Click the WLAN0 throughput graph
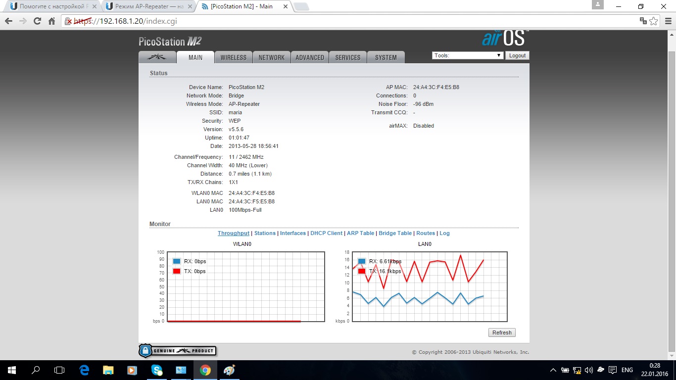The image size is (676, 380). pyautogui.click(x=246, y=286)
